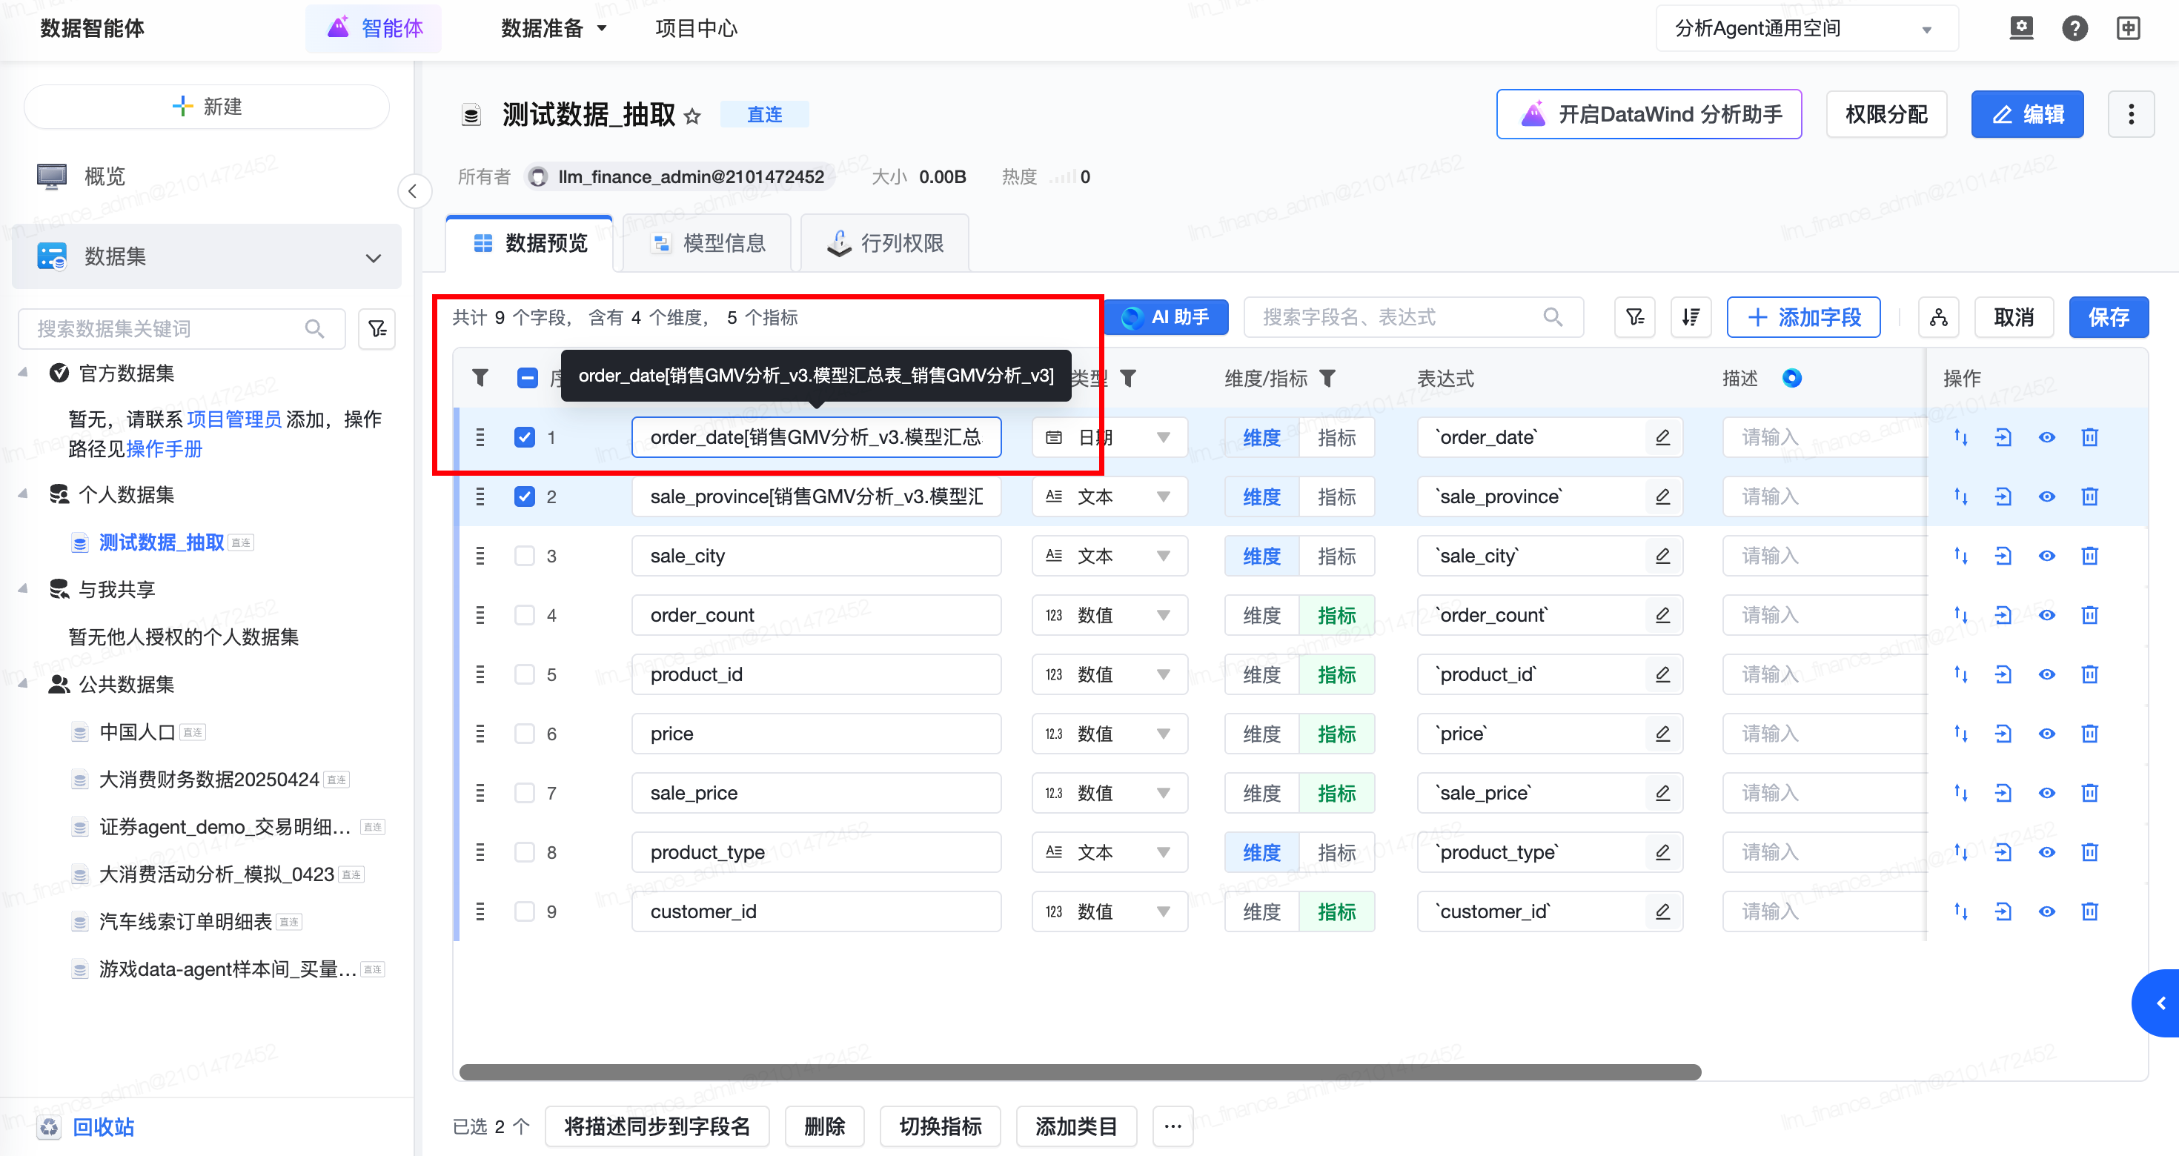Open the 项目中心 top navigation item
Image resolution: width=2179 pixels, height=1156 pixels.
pyautogui.click(x=696, y=29)
